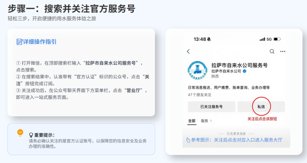The image size is (307, 163).
Task: Click the orange lightbulb tip icon
Action: pyautogui.click(x=20, y=133)
